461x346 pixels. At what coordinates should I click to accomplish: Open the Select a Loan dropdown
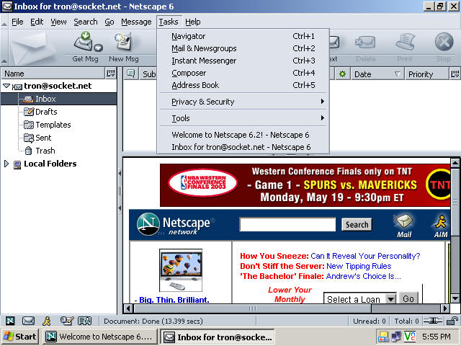(360, 299)
